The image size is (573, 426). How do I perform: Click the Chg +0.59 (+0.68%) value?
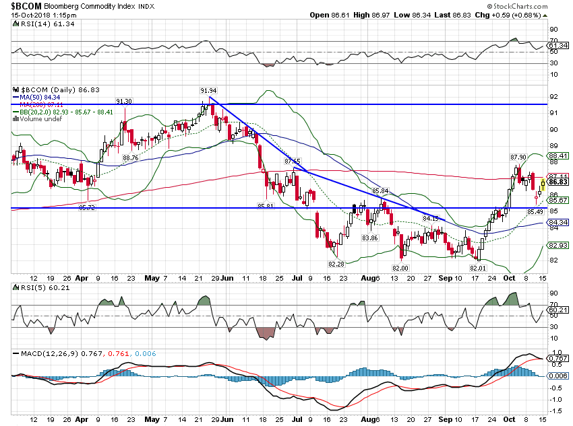[508, 15]
